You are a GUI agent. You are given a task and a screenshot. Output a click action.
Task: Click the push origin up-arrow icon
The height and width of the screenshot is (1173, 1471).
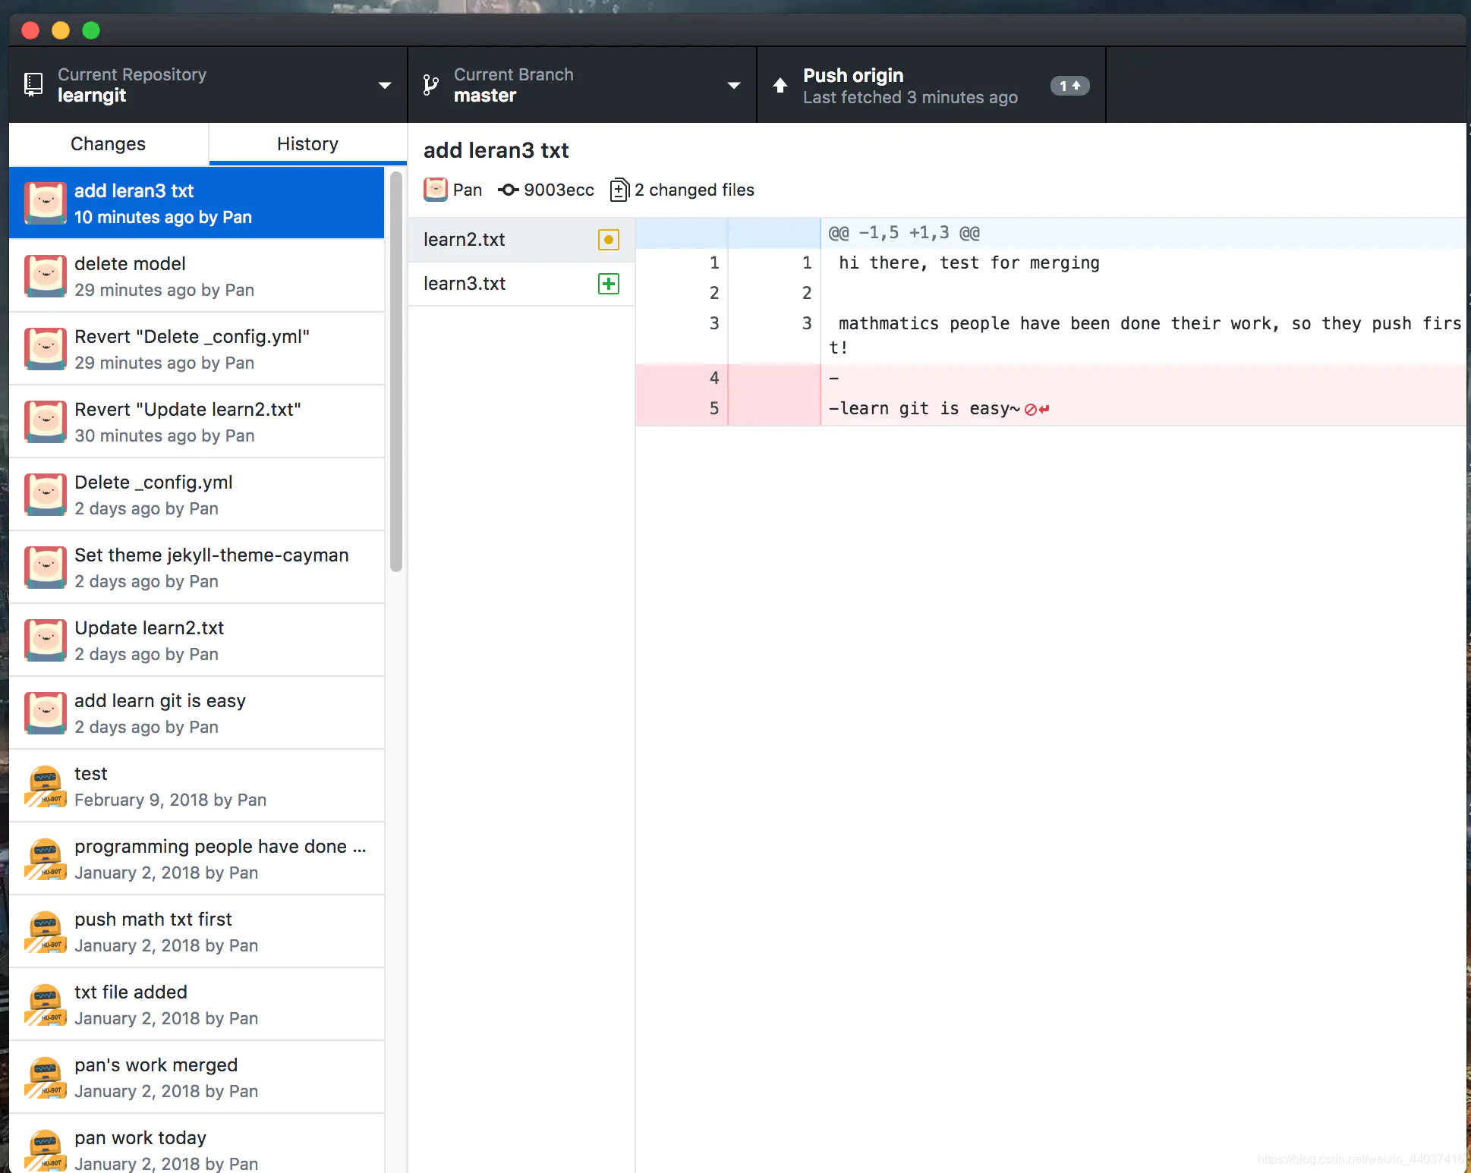pyautogui.click(x=780, y=85)
